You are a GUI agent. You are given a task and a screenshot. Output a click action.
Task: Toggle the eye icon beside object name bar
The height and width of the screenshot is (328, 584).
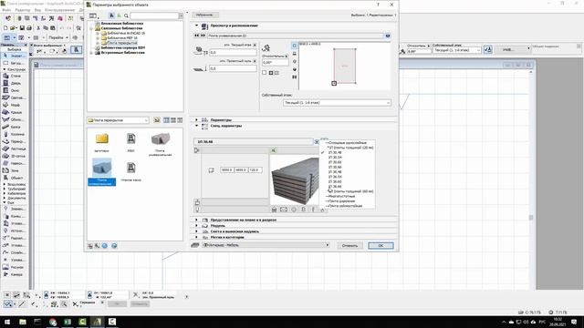pos(388,36)
